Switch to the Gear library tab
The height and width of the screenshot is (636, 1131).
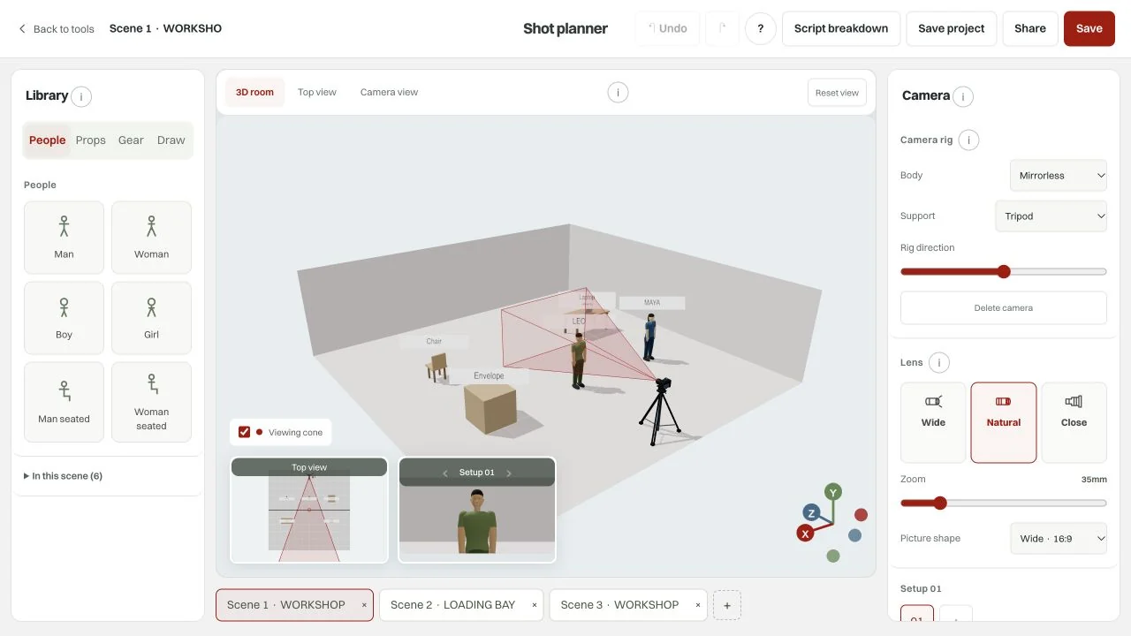131,140
